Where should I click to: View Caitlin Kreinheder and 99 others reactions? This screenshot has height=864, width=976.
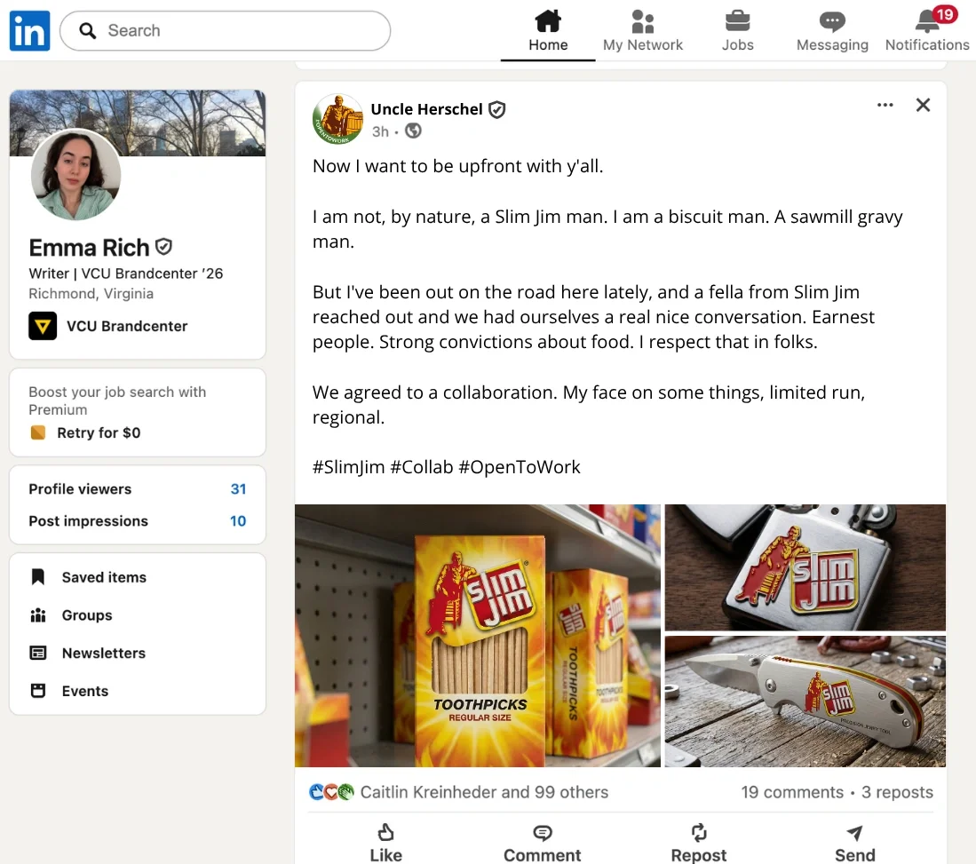[484, 792]
